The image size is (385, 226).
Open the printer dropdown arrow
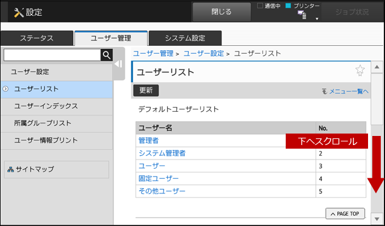pos(317,19)
